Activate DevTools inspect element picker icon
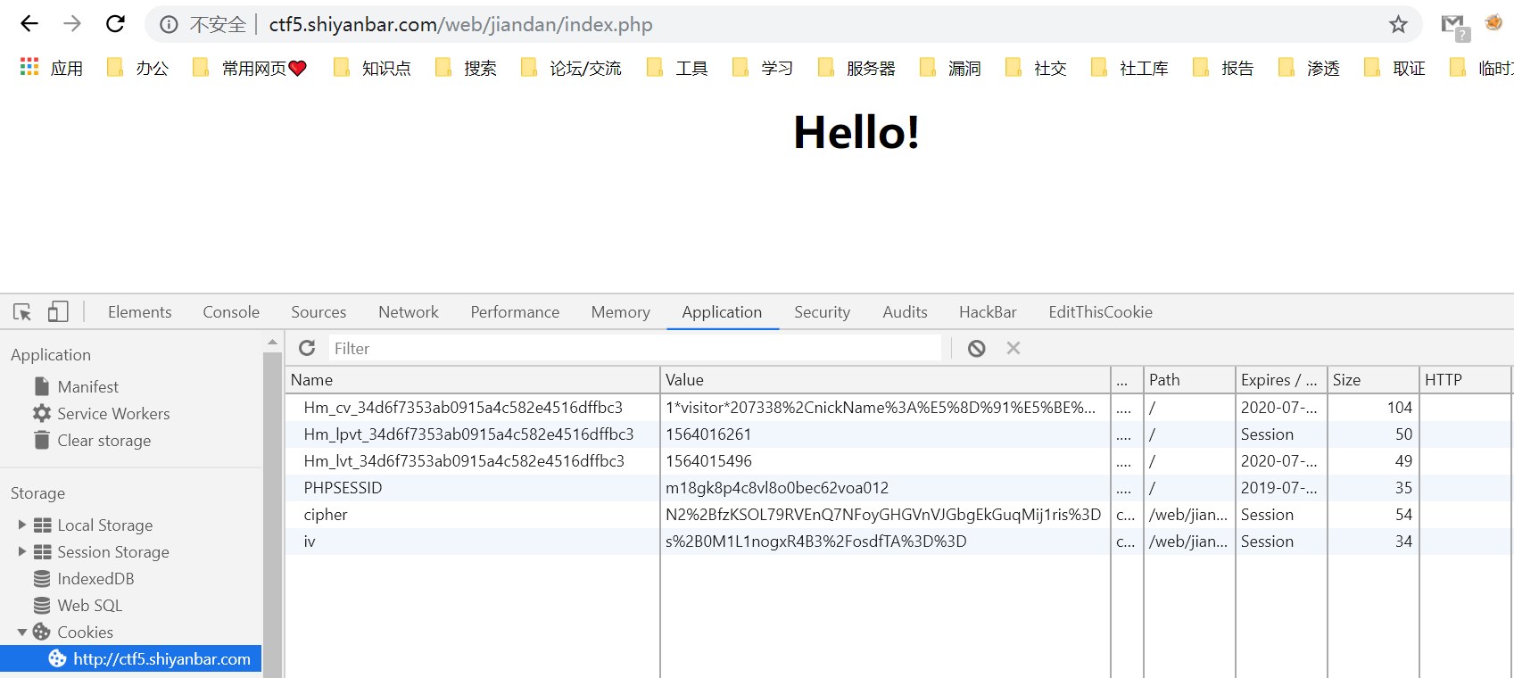 22,311
